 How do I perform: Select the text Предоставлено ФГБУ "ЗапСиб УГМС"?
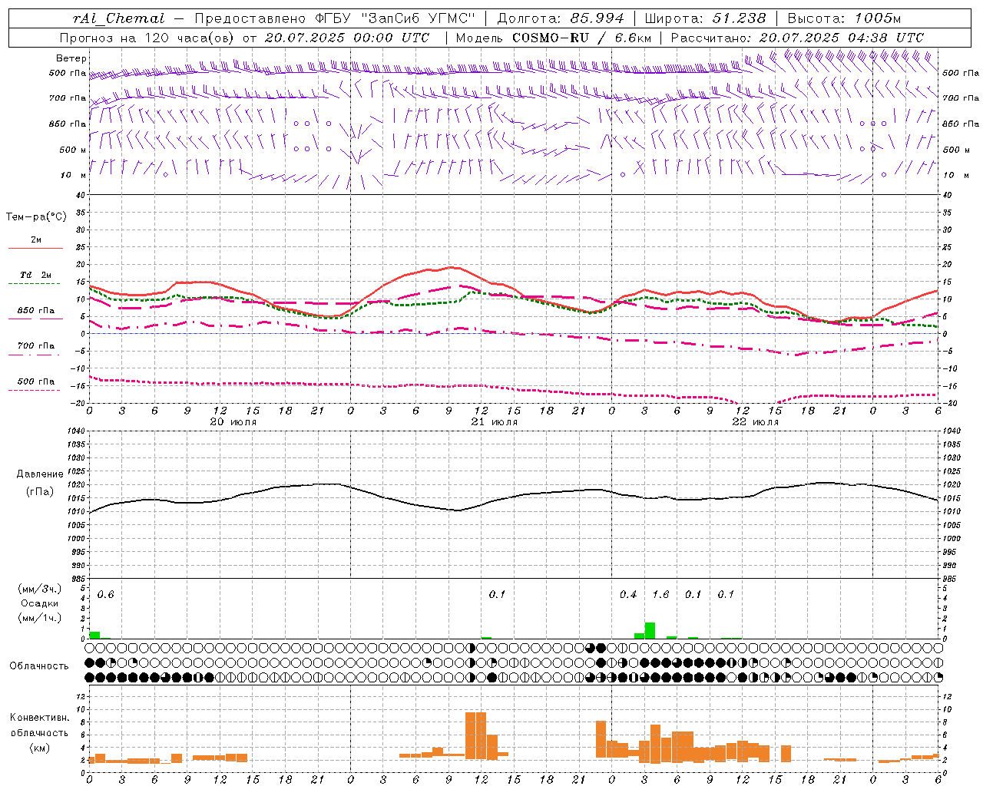click(336, 18)
